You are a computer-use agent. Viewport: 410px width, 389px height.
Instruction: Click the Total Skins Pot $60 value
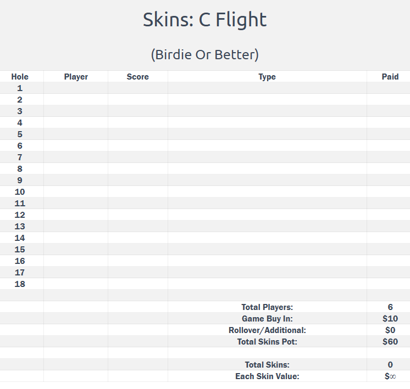point(390,342)
